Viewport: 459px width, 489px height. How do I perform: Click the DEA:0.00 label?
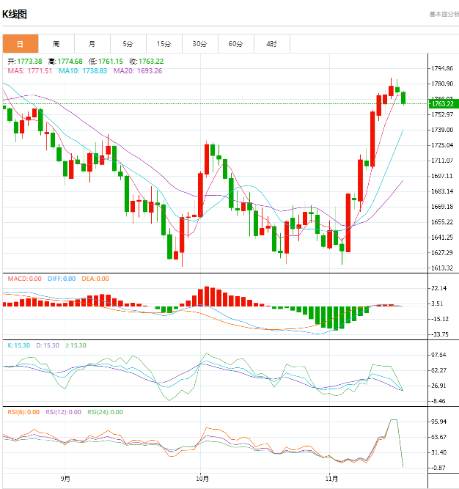[95, 279]
